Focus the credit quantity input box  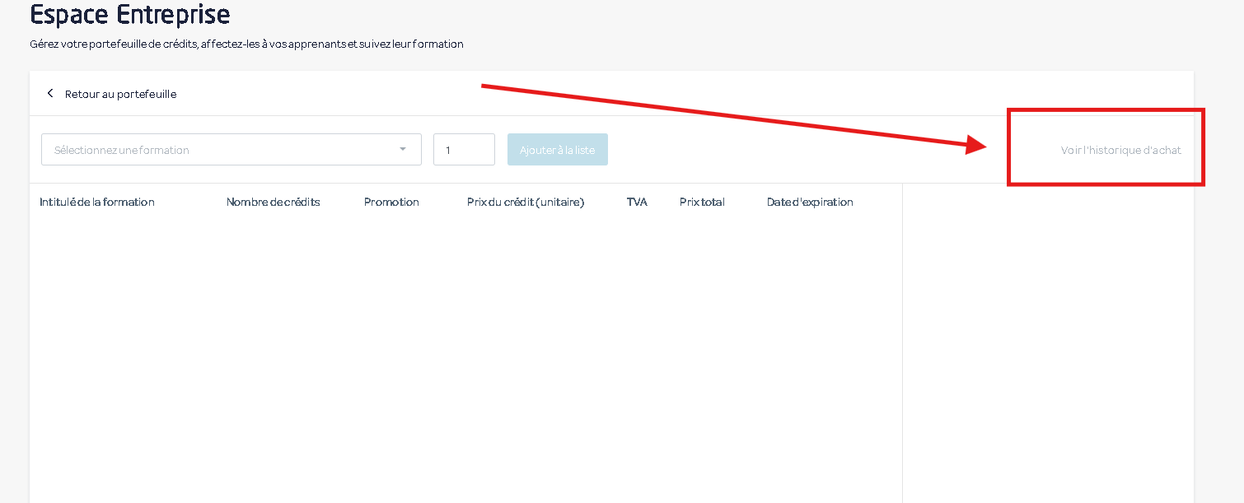(x=464, y=150)
